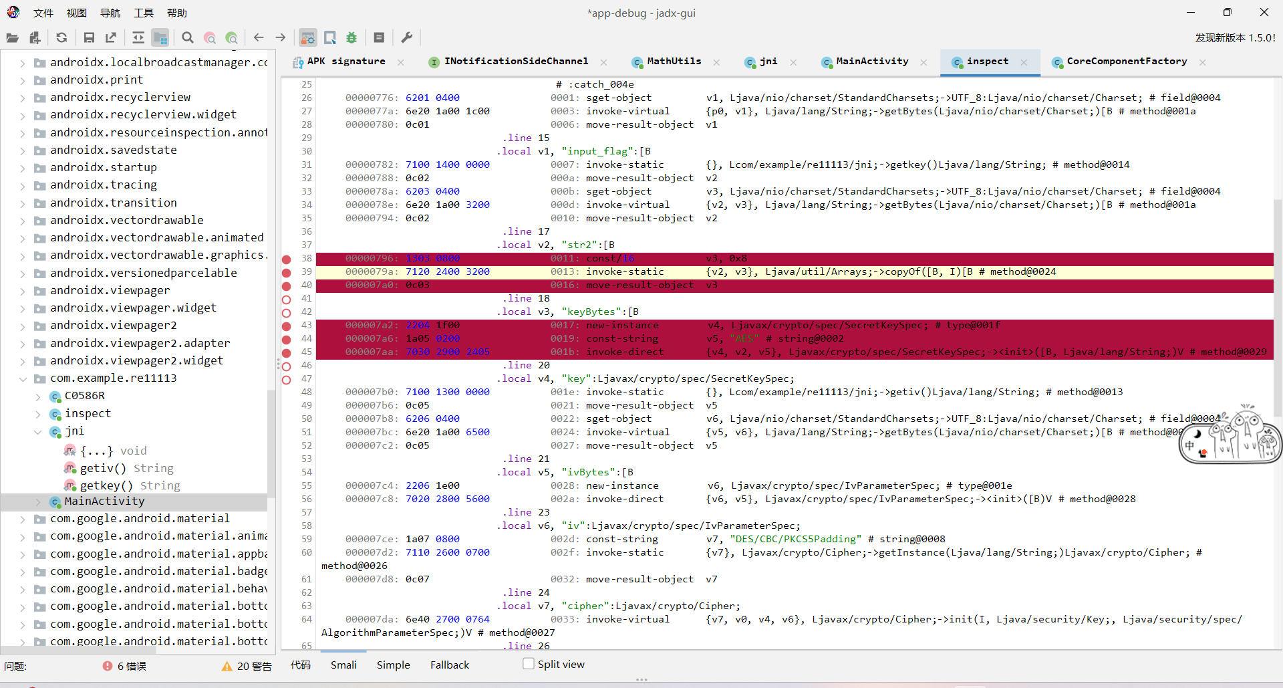Open the 帮助 menu

pyautogui.click(x=177, y=13)
